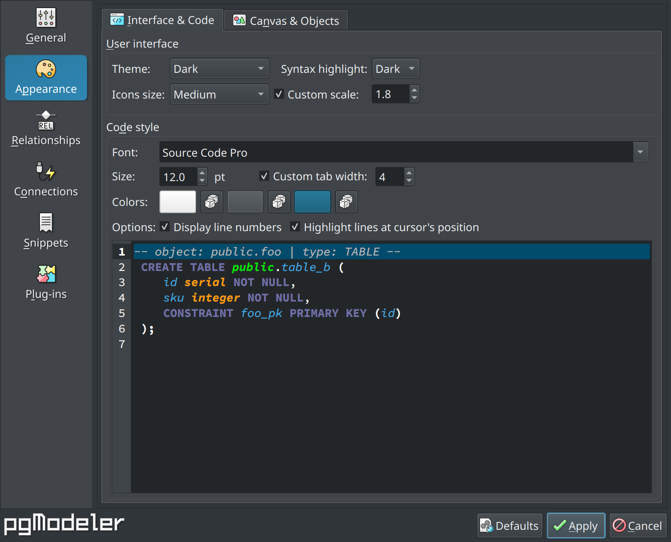Decrease the font size value
Screen dimensions: 671x542
pos(202,181)
